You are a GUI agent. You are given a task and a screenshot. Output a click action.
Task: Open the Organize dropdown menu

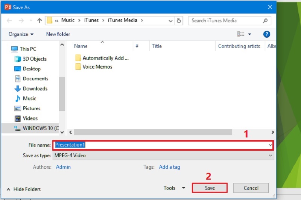[21, 34]
